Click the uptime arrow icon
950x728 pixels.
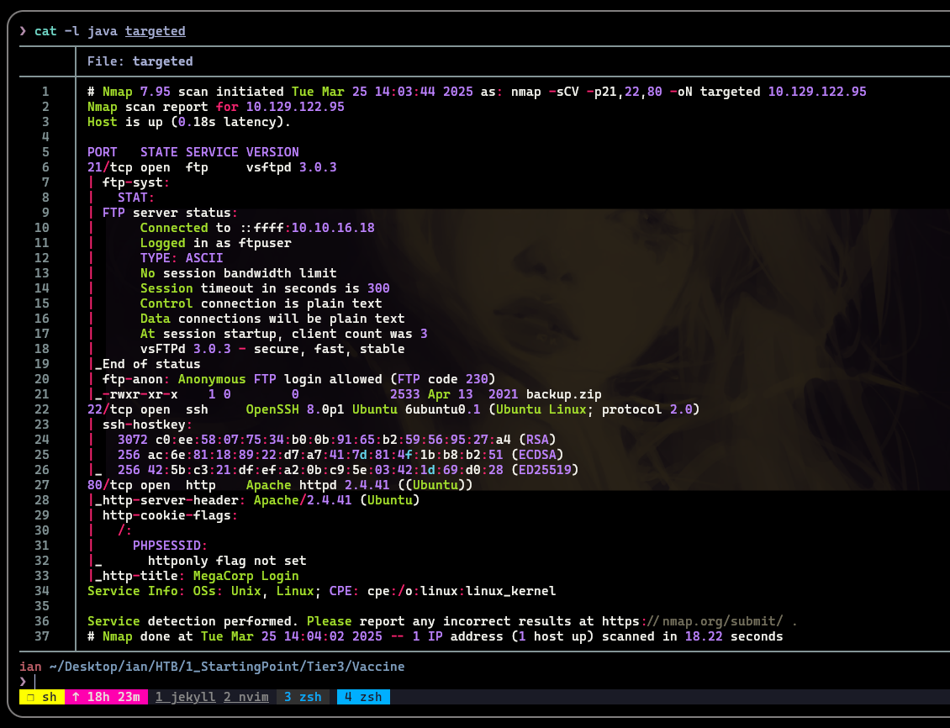point(75,697)
